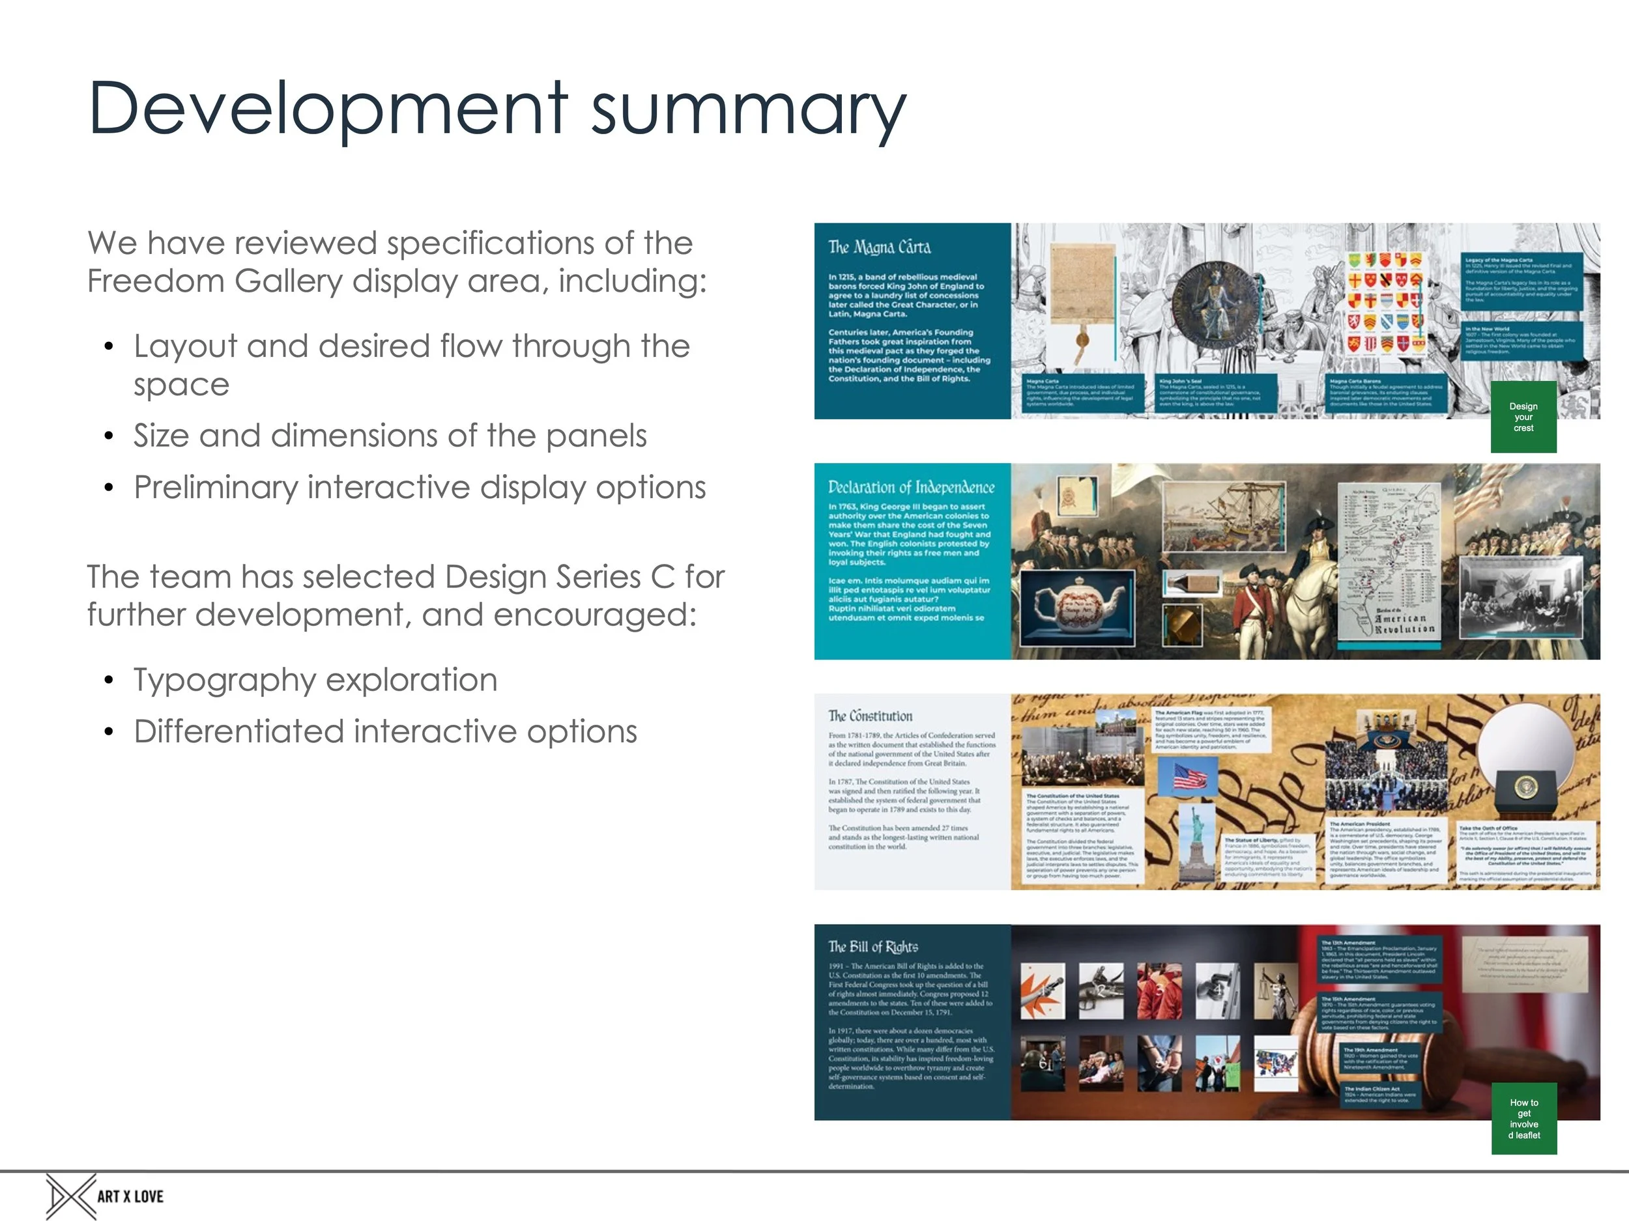Screen dimensions: 1629x1221
Task: Click the Differentiated interactive options bullet
Action: coord(385,731)
